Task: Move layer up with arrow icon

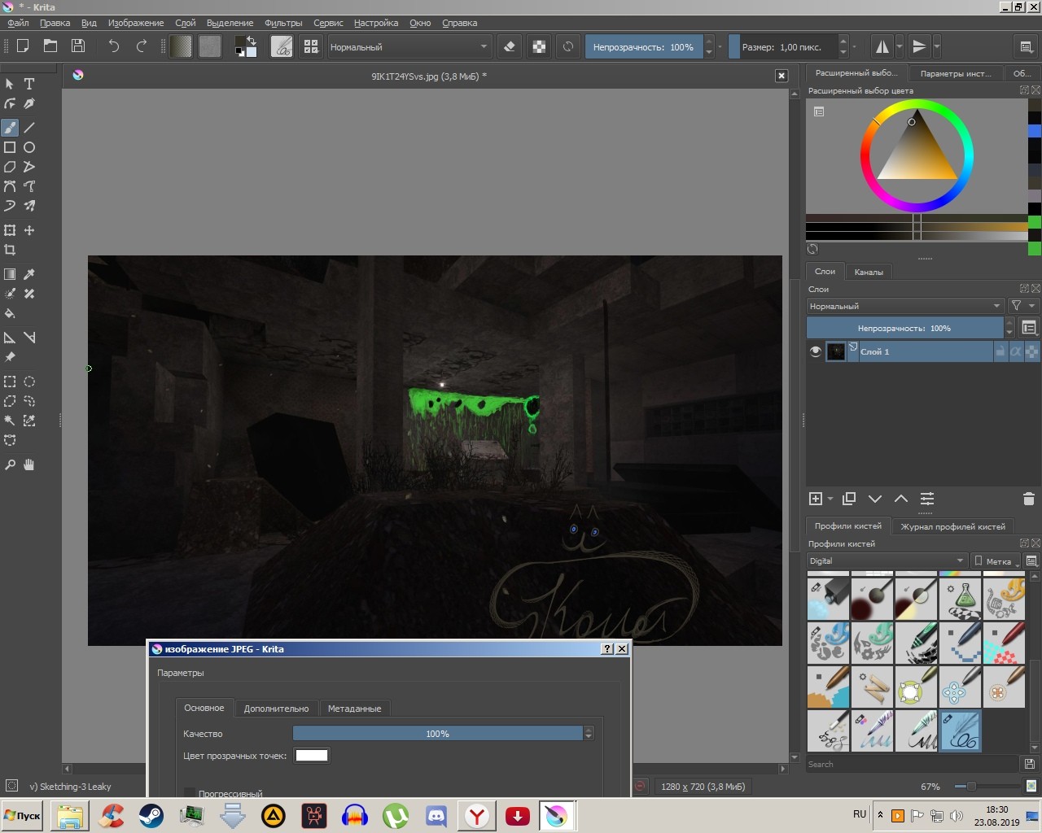Action: [901, 499]
